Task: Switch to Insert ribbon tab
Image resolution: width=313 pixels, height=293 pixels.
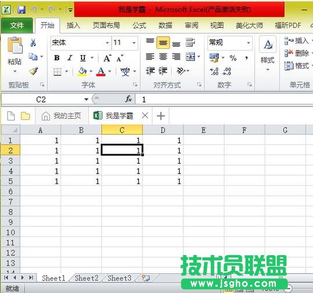Action: tap(73, 26)
